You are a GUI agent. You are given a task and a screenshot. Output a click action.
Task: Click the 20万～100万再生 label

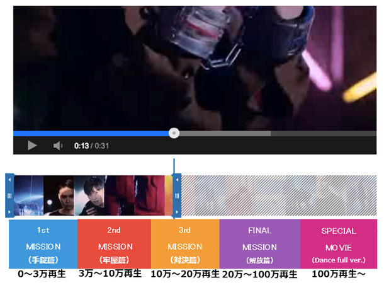click(x=260, y=274)
